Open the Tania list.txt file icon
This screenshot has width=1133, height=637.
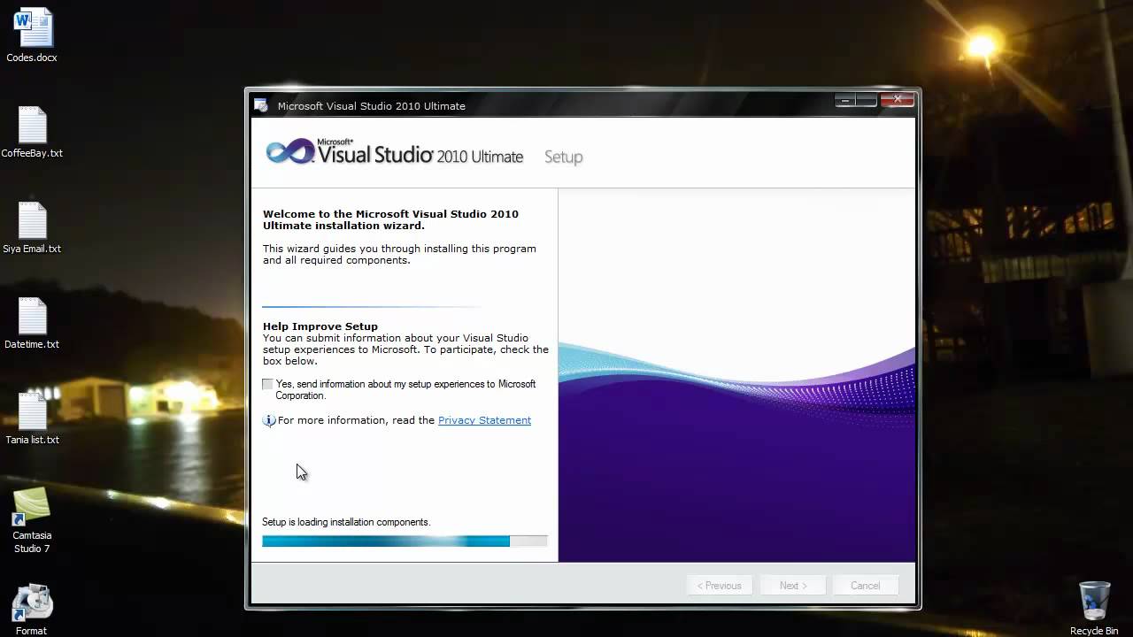(x=33, y=411)
